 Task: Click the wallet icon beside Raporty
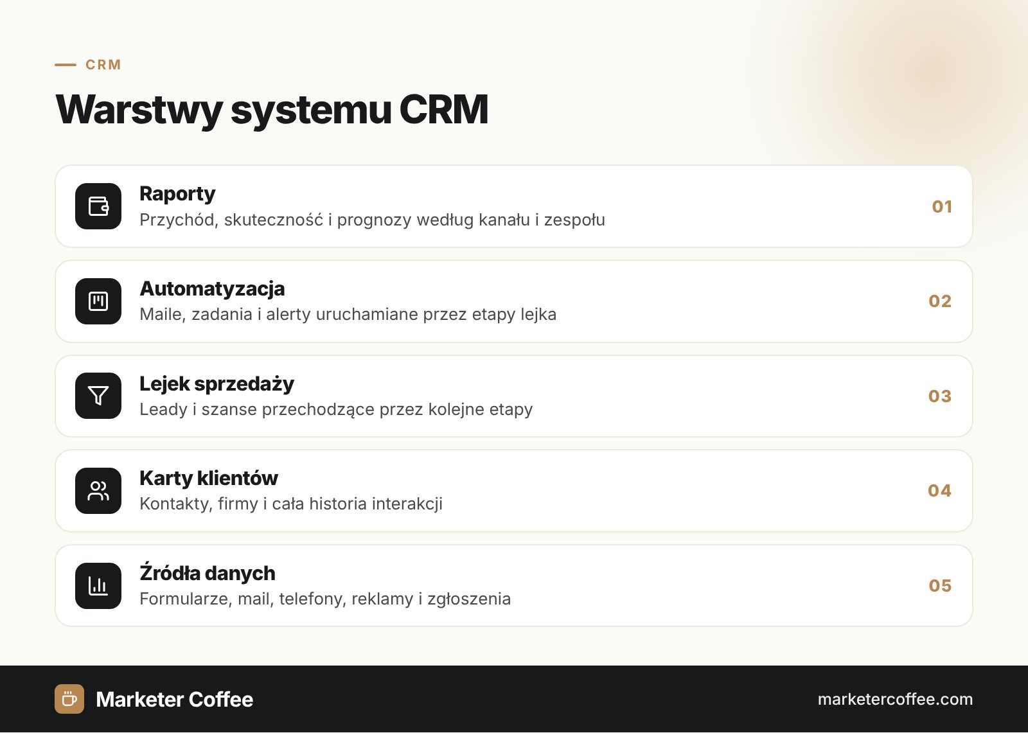98,206
